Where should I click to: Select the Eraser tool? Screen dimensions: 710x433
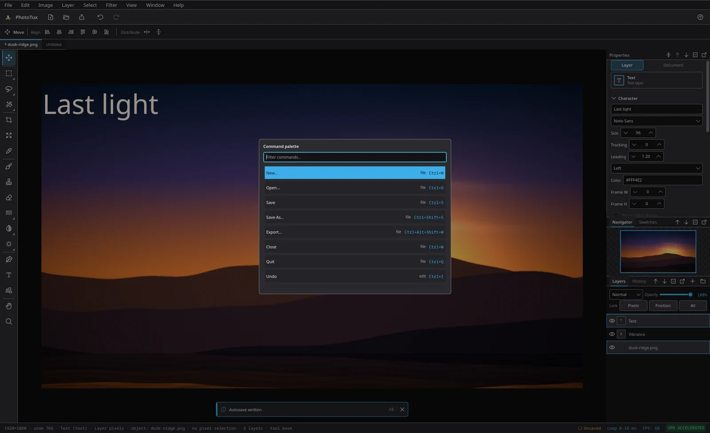coord(8,197)
